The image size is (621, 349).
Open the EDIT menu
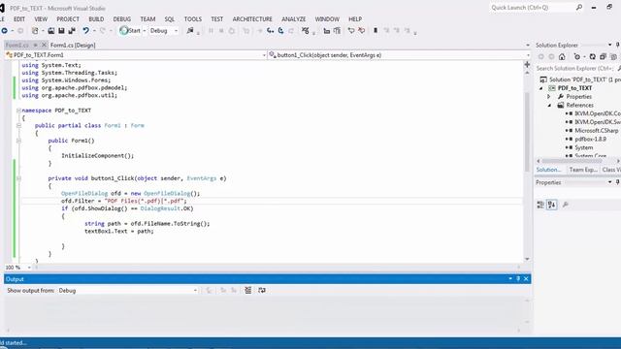click(19, 19)
